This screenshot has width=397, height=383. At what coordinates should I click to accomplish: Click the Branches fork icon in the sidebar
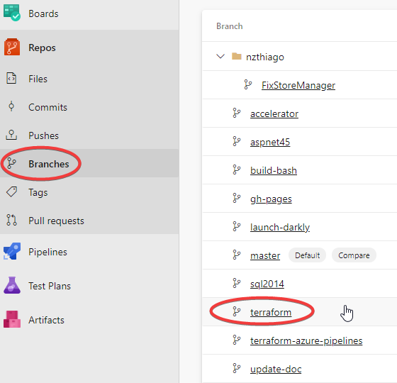click(11, 163)
